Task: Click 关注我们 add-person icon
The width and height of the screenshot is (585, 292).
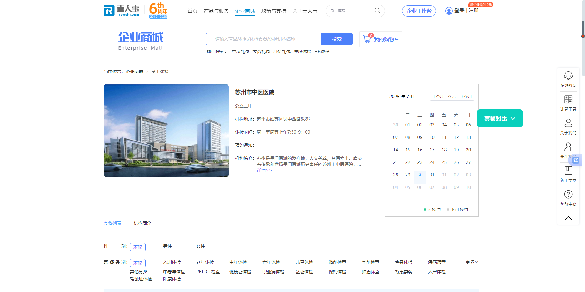Action: [x=568, y=147]
